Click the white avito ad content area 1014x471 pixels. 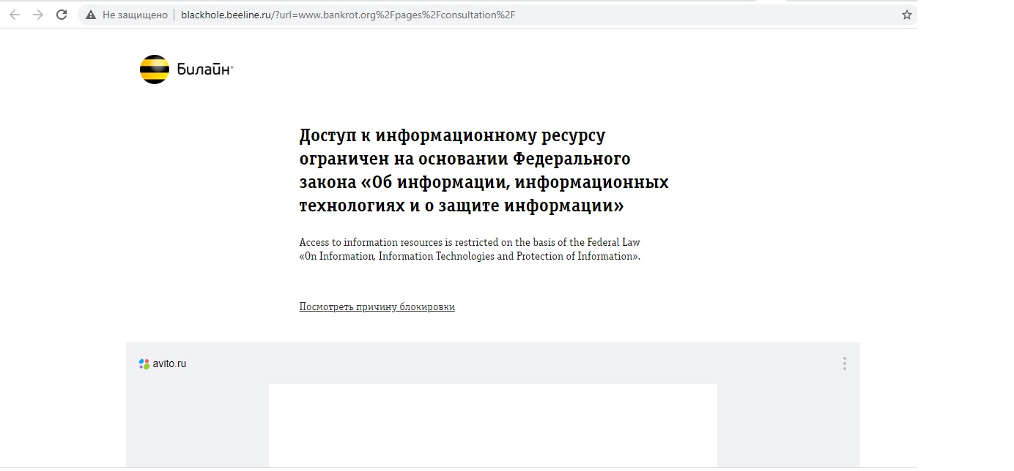coord(492,424)
